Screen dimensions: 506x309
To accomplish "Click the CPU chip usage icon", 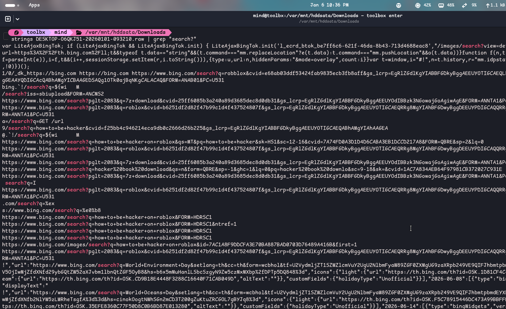I will point(417,5).
